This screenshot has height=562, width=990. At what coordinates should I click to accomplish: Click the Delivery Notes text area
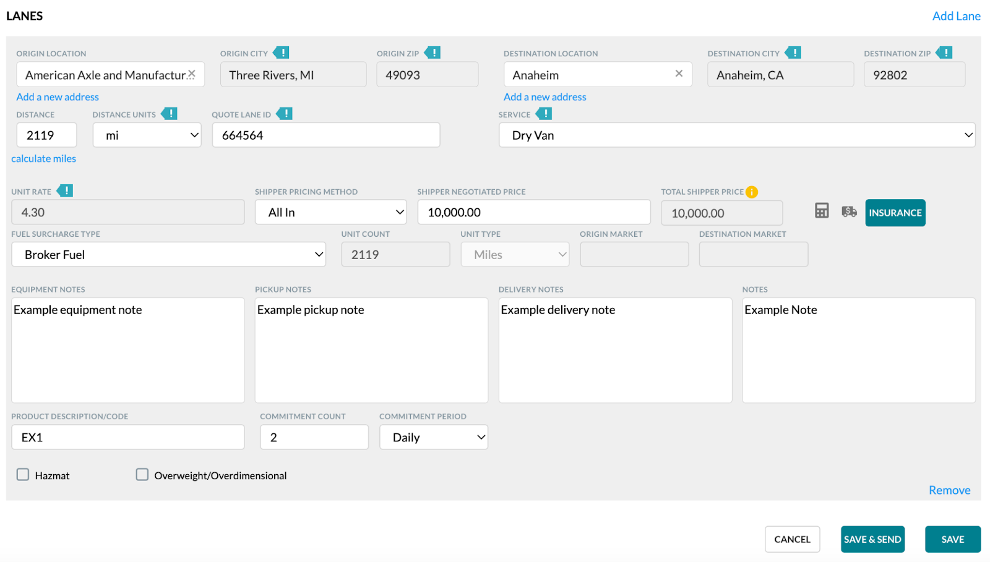tap(615, 351)
